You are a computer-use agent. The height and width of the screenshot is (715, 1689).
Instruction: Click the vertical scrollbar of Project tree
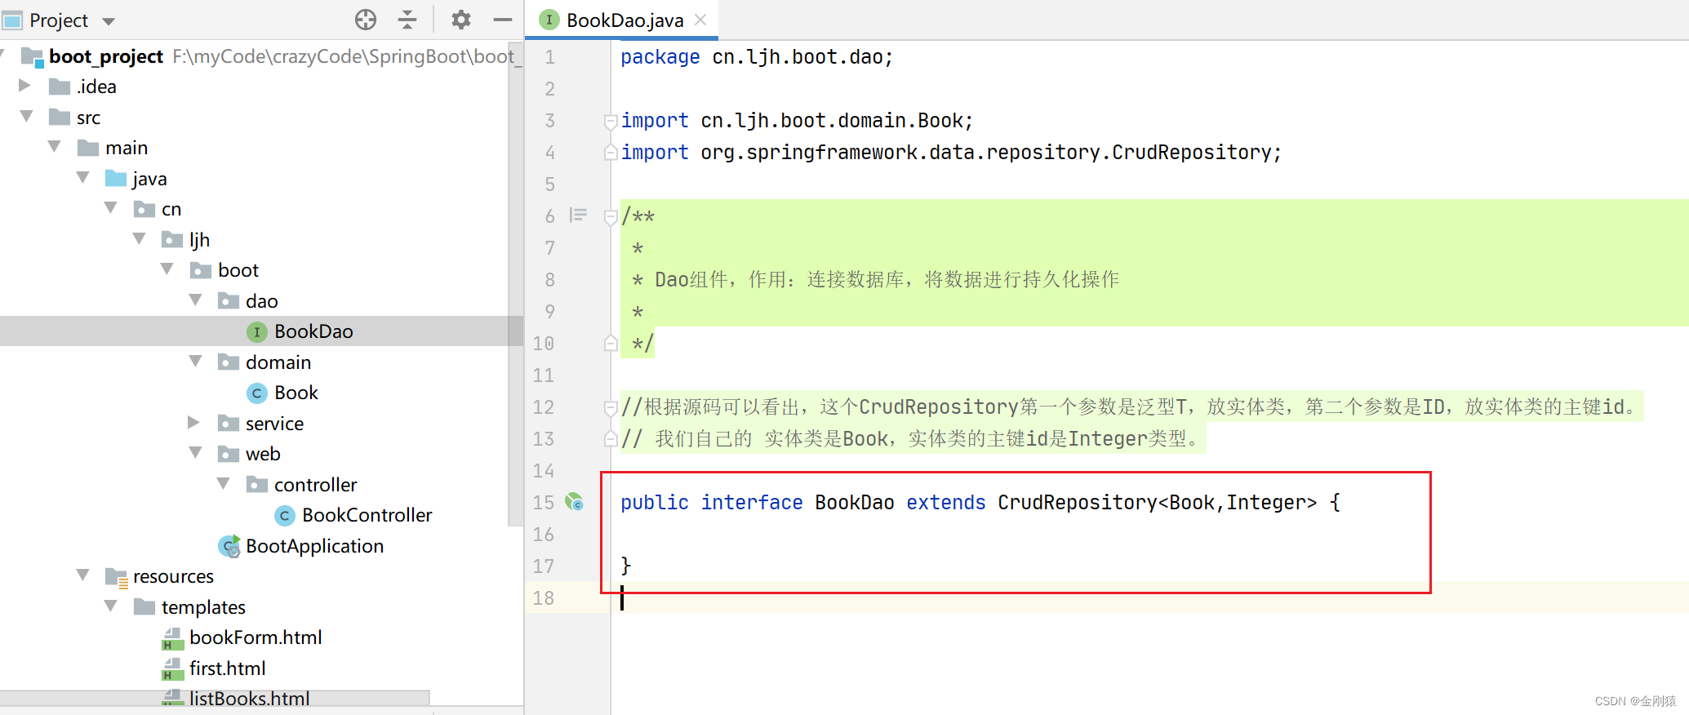pyautogui.click(x=515, y=282)
